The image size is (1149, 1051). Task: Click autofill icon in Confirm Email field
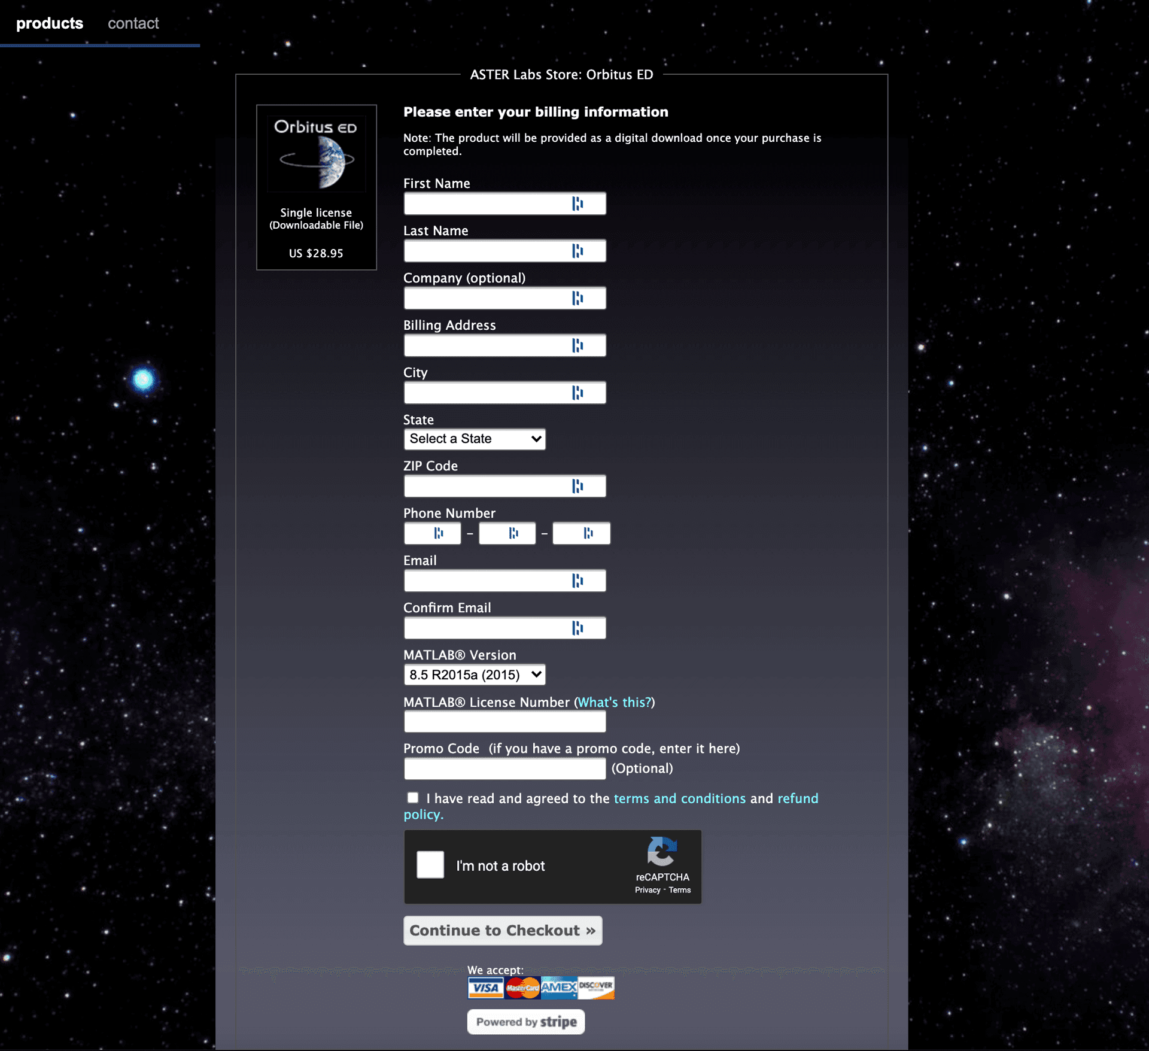[577, 628]
